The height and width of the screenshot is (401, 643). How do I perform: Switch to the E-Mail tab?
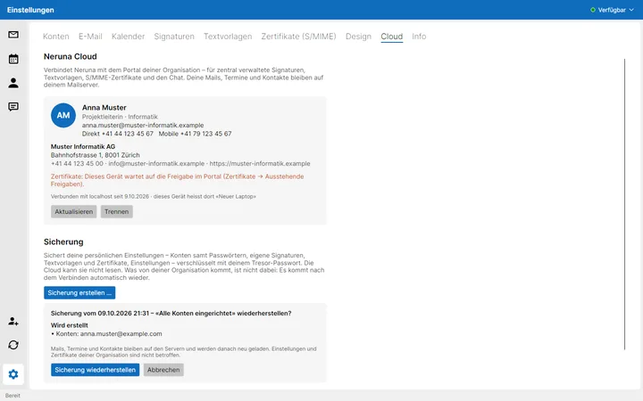click(90, 37)
